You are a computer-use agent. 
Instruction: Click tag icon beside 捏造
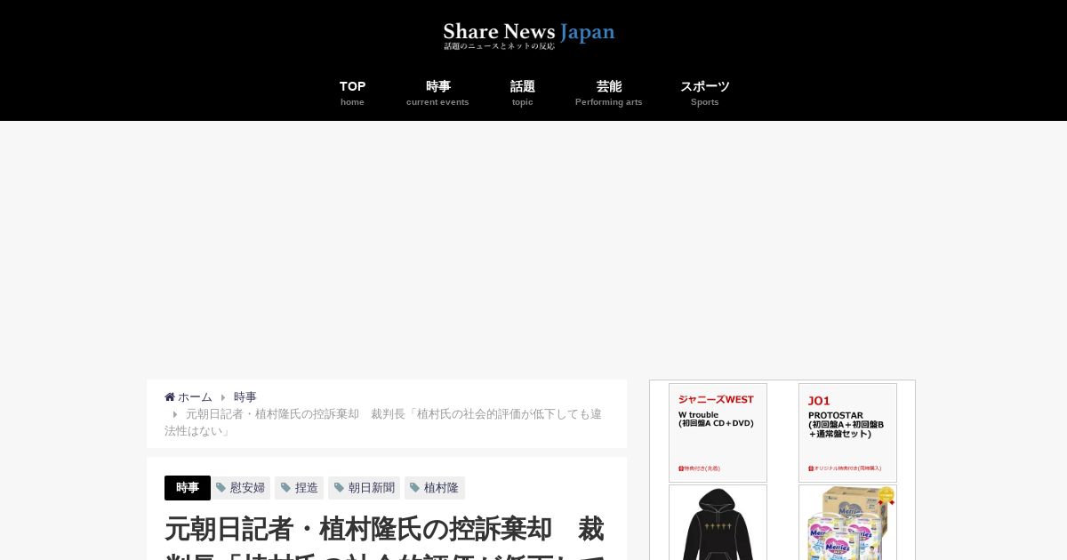[x=285, y=488]
